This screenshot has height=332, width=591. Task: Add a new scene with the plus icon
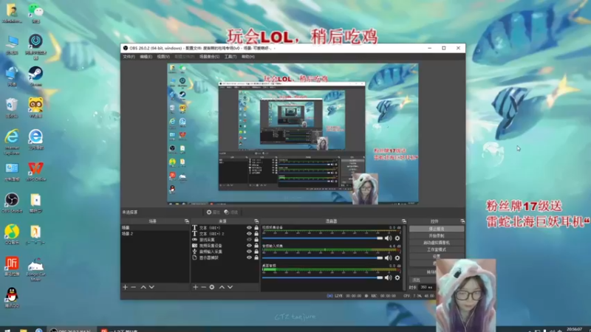125,287
